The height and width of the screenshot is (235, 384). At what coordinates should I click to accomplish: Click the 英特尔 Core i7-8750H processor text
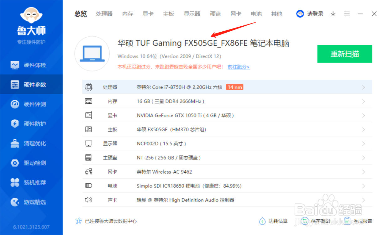click(180, 87)
